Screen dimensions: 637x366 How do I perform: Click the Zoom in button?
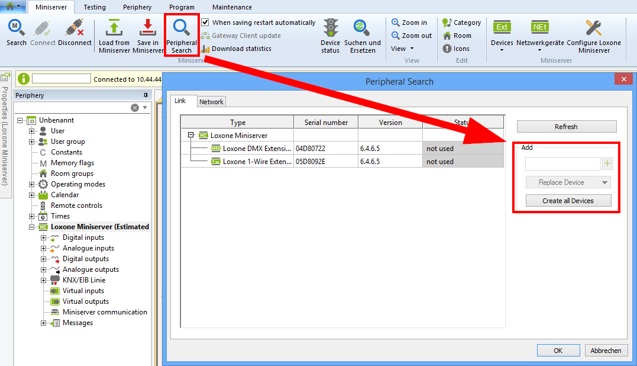tap(409, 23)
